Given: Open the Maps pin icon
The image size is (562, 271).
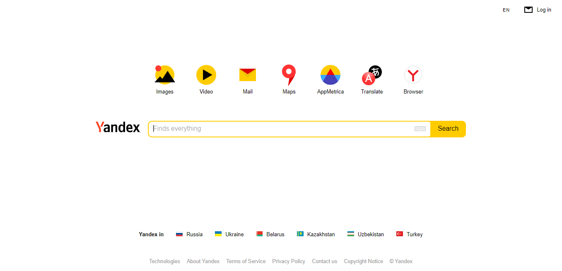Looking at the screenshot, I should [289, 75].
